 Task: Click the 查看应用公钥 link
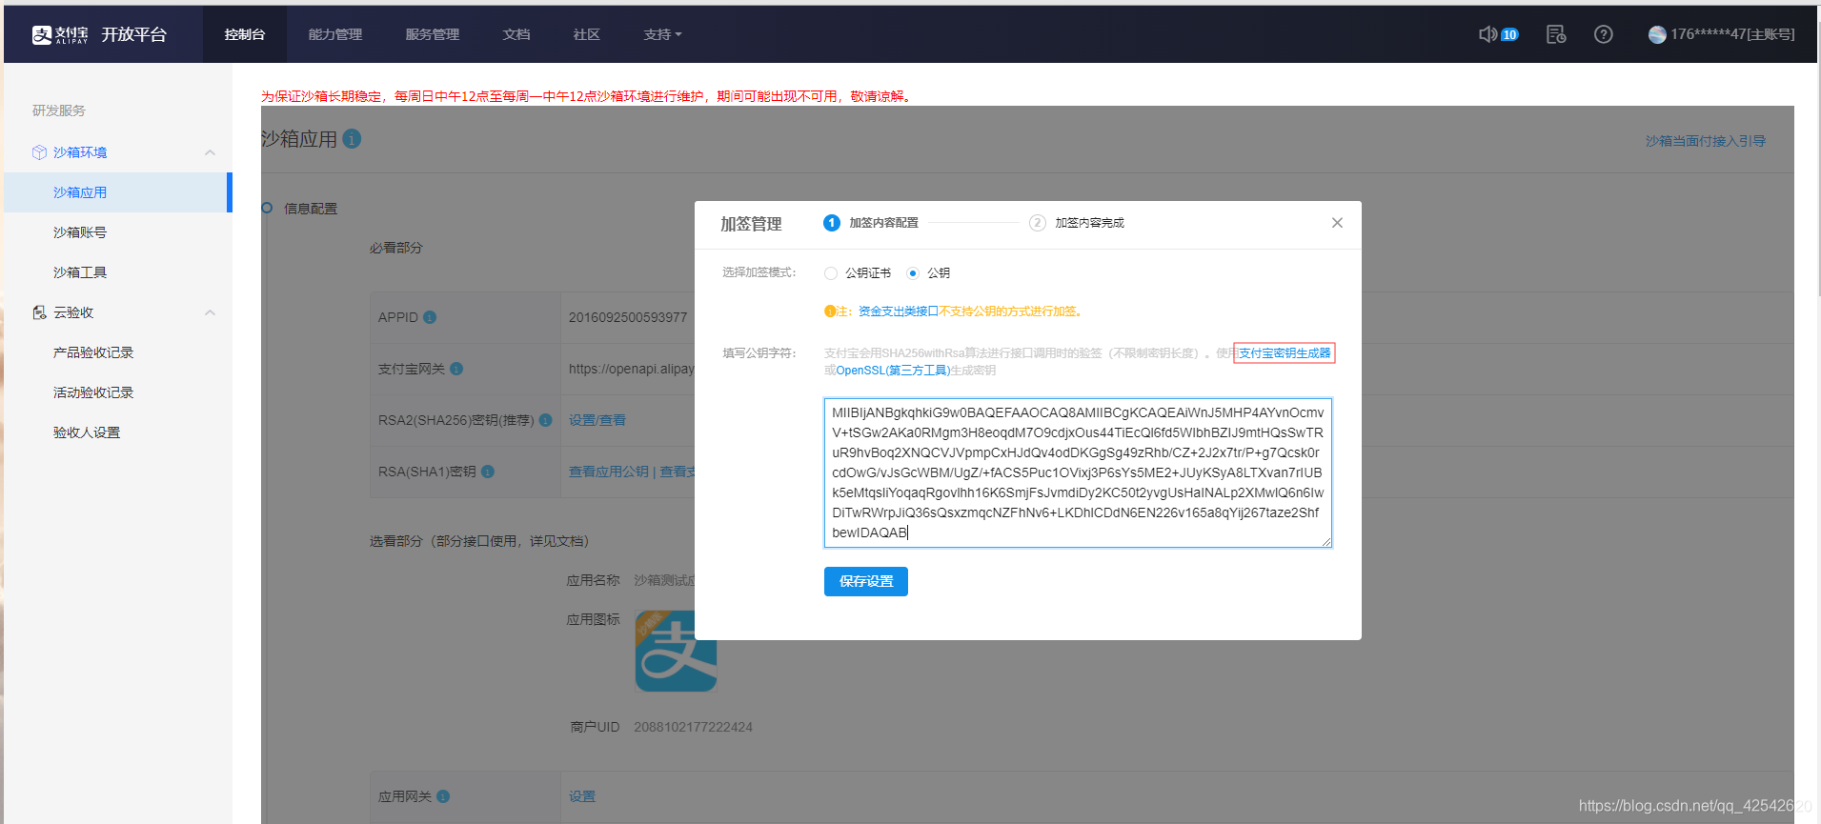[609, 472]
